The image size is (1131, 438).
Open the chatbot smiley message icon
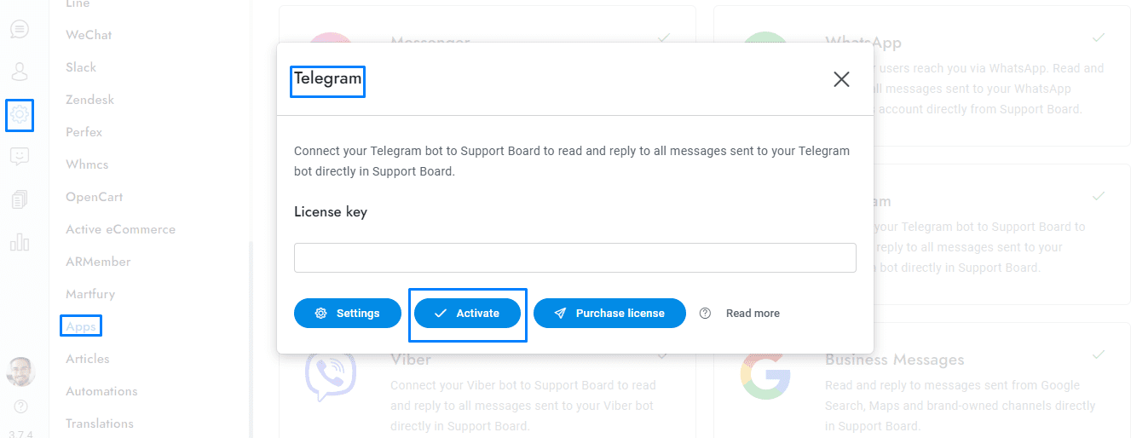click(20, 157)
